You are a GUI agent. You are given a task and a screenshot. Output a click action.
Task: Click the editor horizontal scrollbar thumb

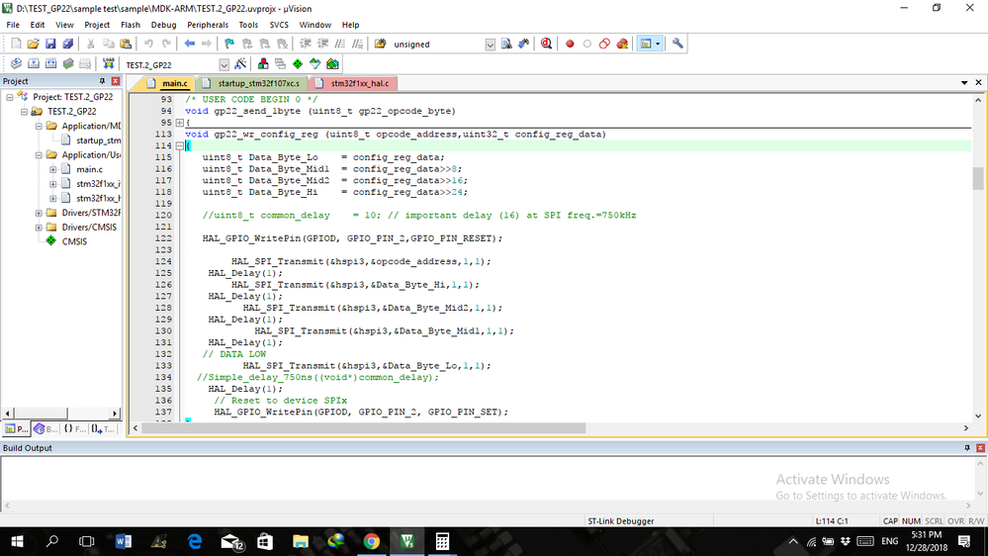pos(364,428)
